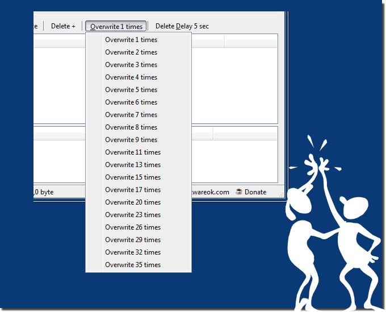Open the softwareok.com link in status bar
This screenshot has width=386, height=312.
[x=211, y=192]
